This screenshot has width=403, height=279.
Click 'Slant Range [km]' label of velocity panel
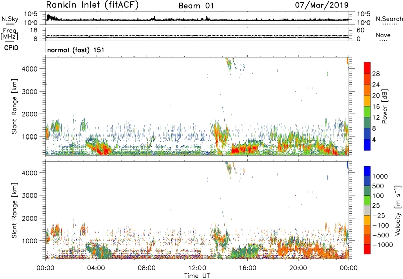14,211
